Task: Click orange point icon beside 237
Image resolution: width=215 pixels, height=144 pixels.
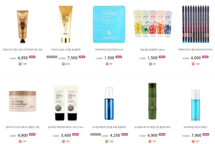Action: point(193,141)
